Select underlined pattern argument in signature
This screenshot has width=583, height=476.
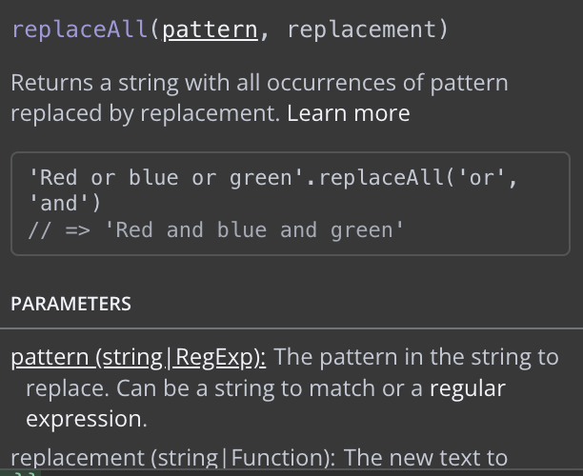coord(211,30)
